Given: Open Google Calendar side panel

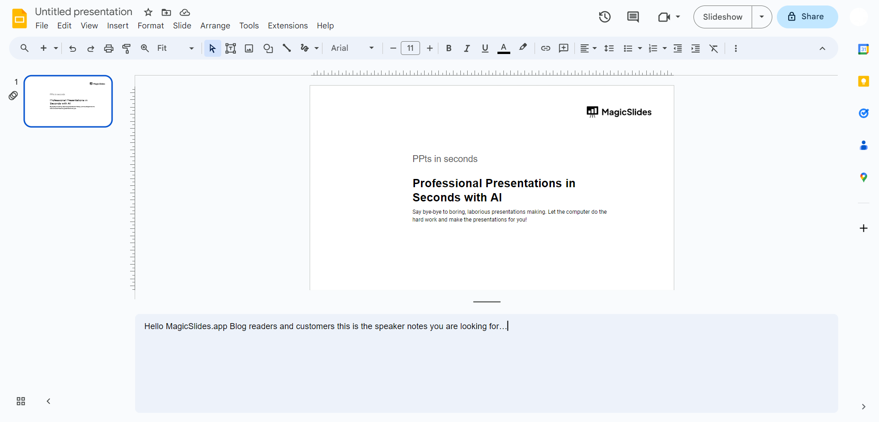Looking at the screenshot, I should point(863,49).
